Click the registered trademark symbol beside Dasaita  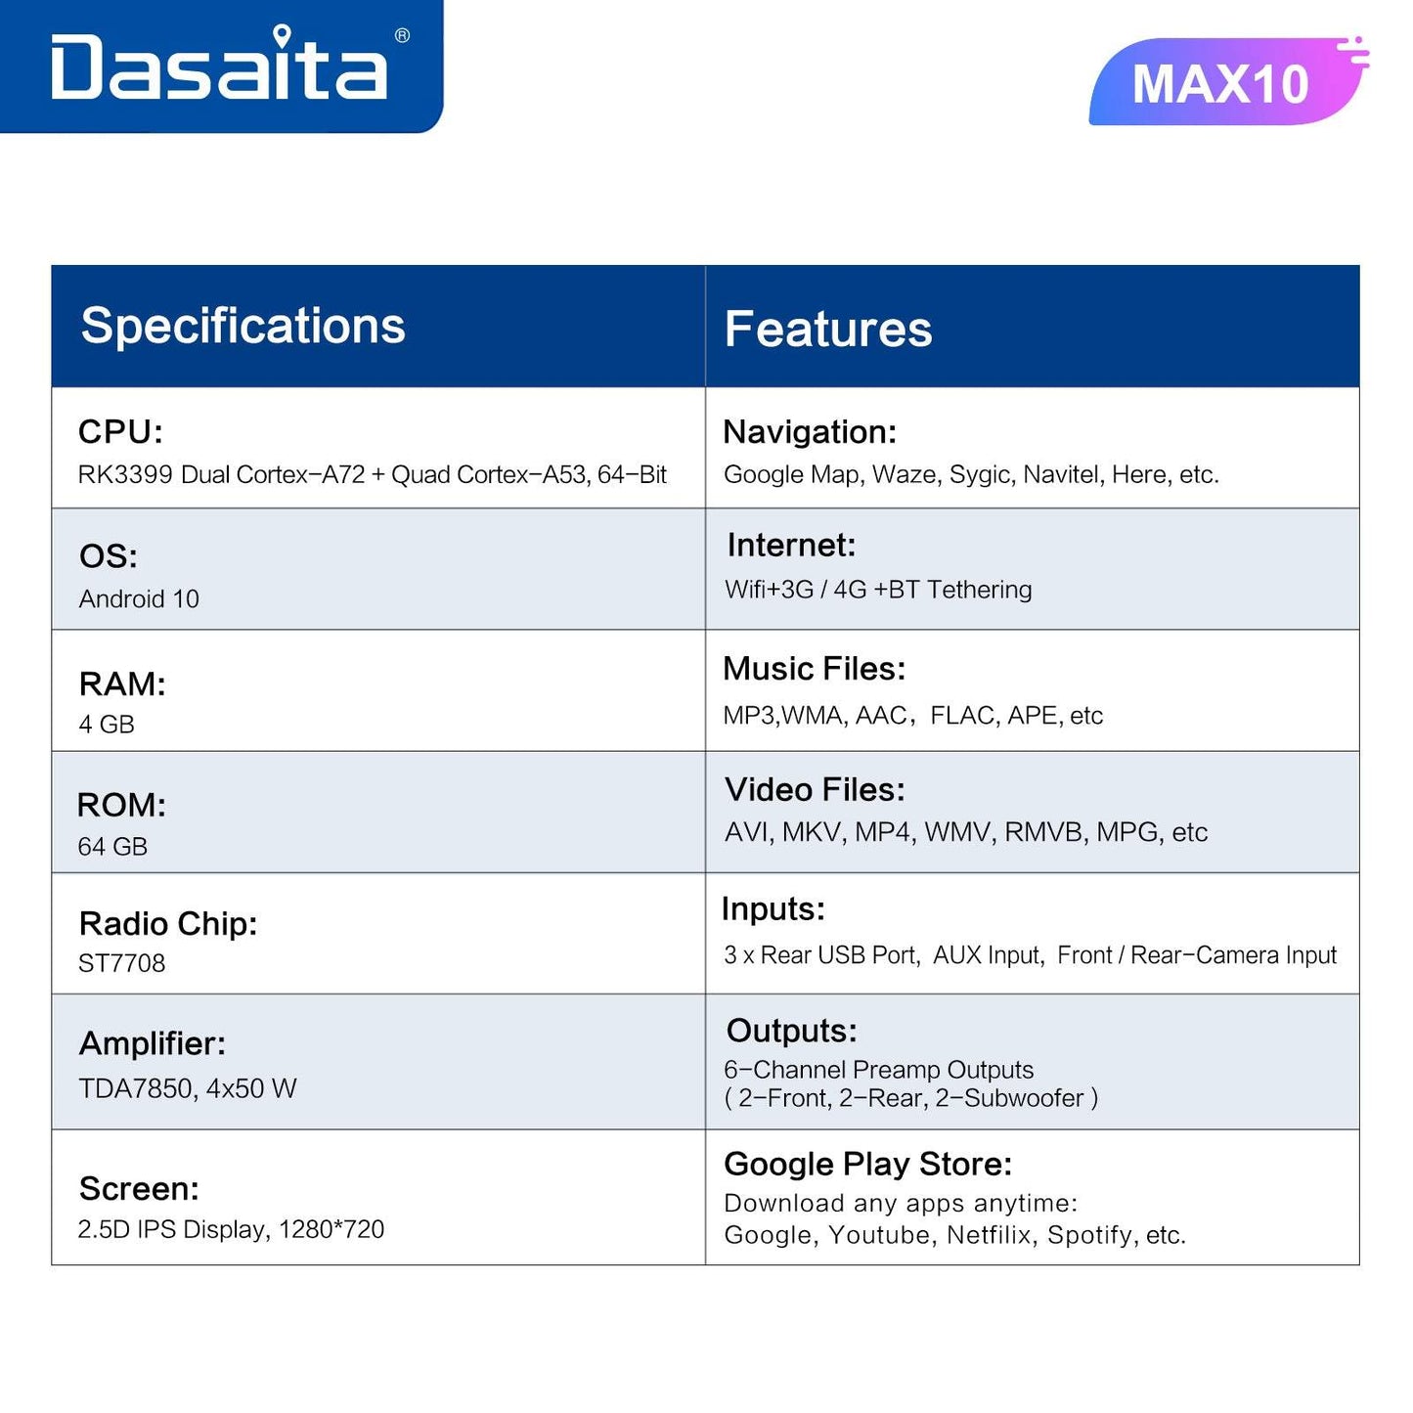[402, 36]
